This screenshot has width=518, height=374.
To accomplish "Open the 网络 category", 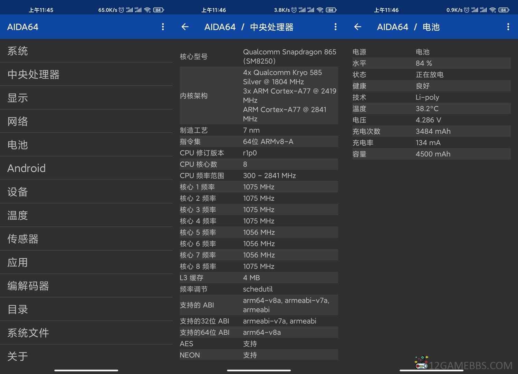I will click(86, 122).
